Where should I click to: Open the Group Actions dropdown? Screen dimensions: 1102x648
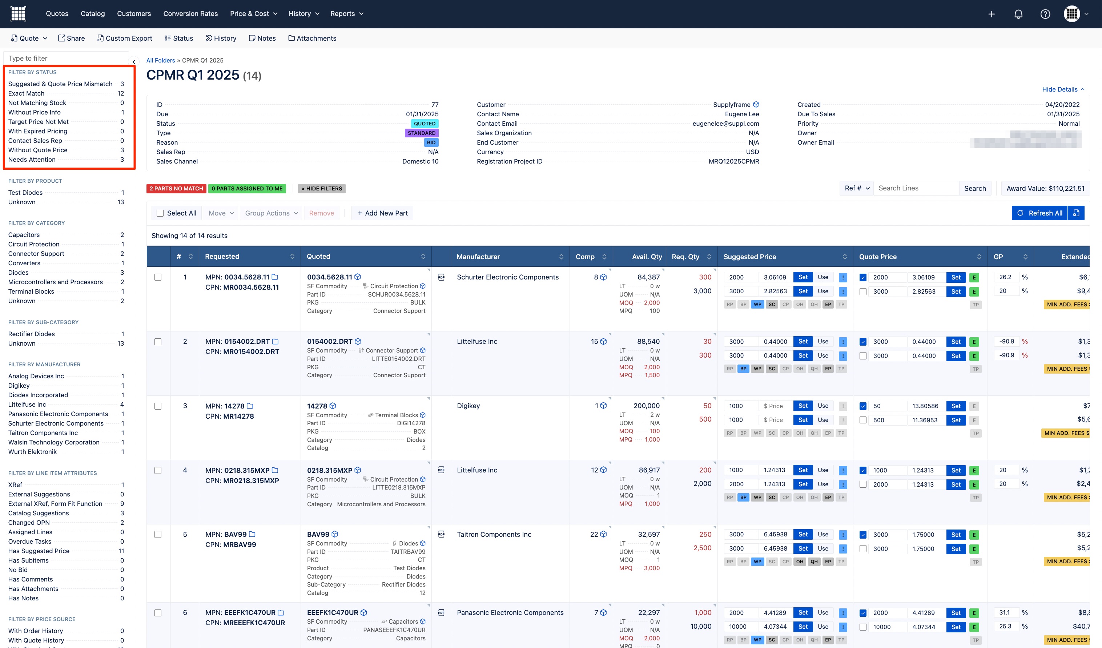point(271,213)
